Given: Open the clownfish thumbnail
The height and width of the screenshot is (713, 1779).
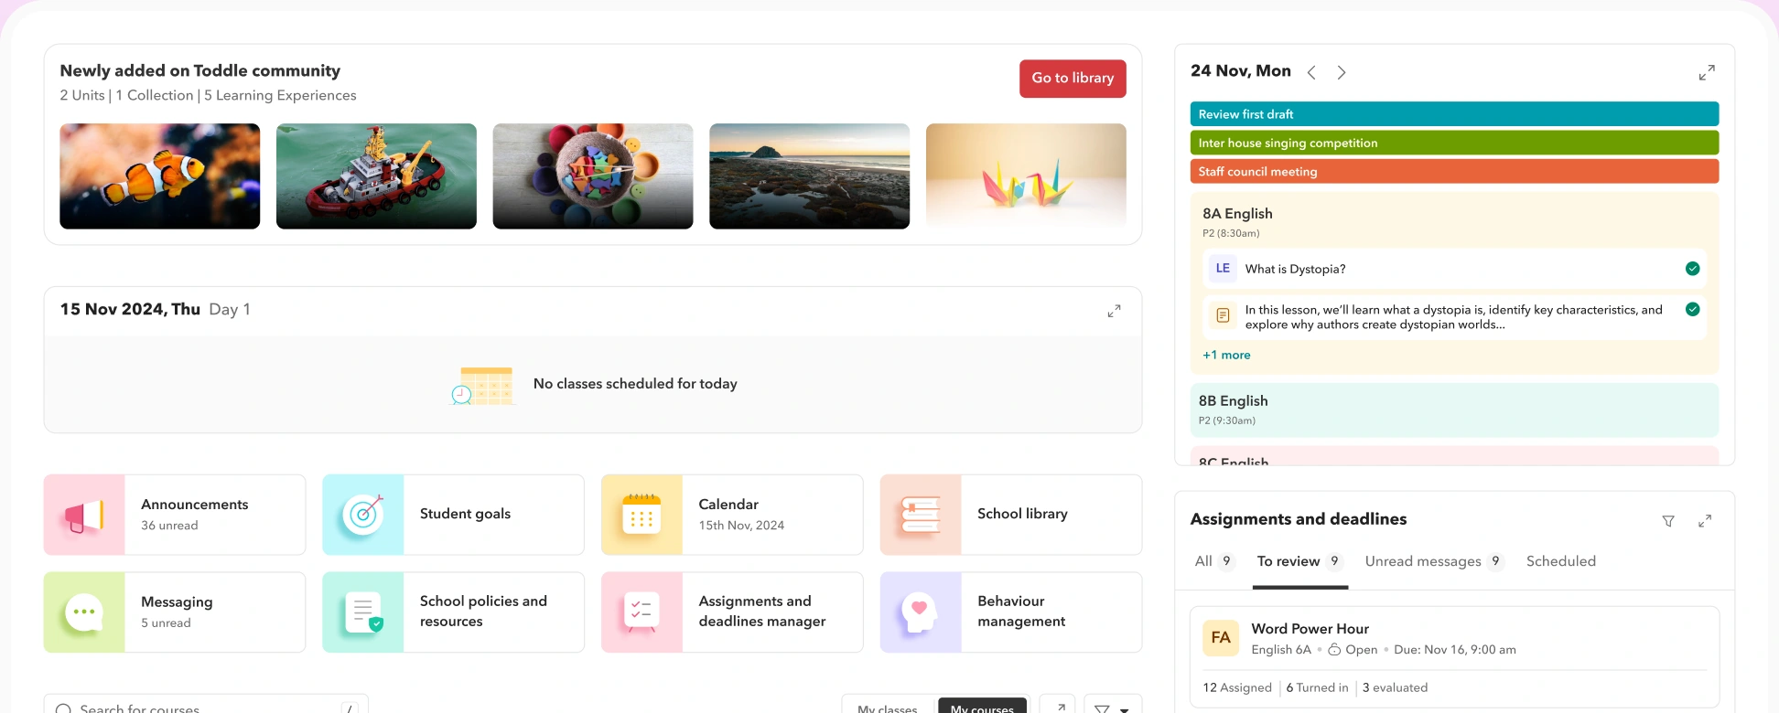Looking at the screenshot, I should click(159, 176).
